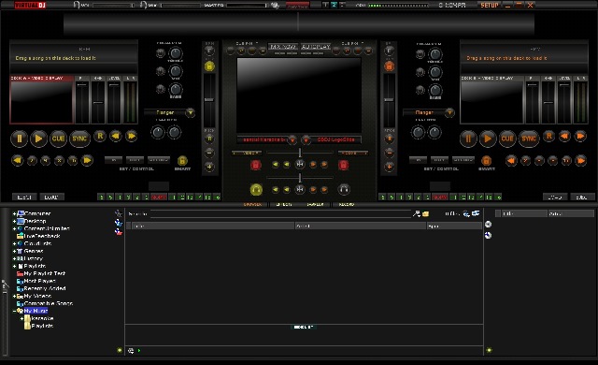This screenshot has width=598, height=365.
Task: Collapse the My Music tree node
Action: (15, 311)
